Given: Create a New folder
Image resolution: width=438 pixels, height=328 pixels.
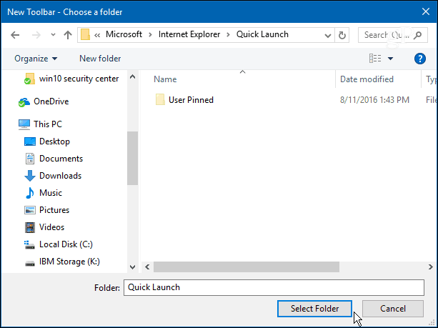Looking at the screenshot, I should click(100, 59).
